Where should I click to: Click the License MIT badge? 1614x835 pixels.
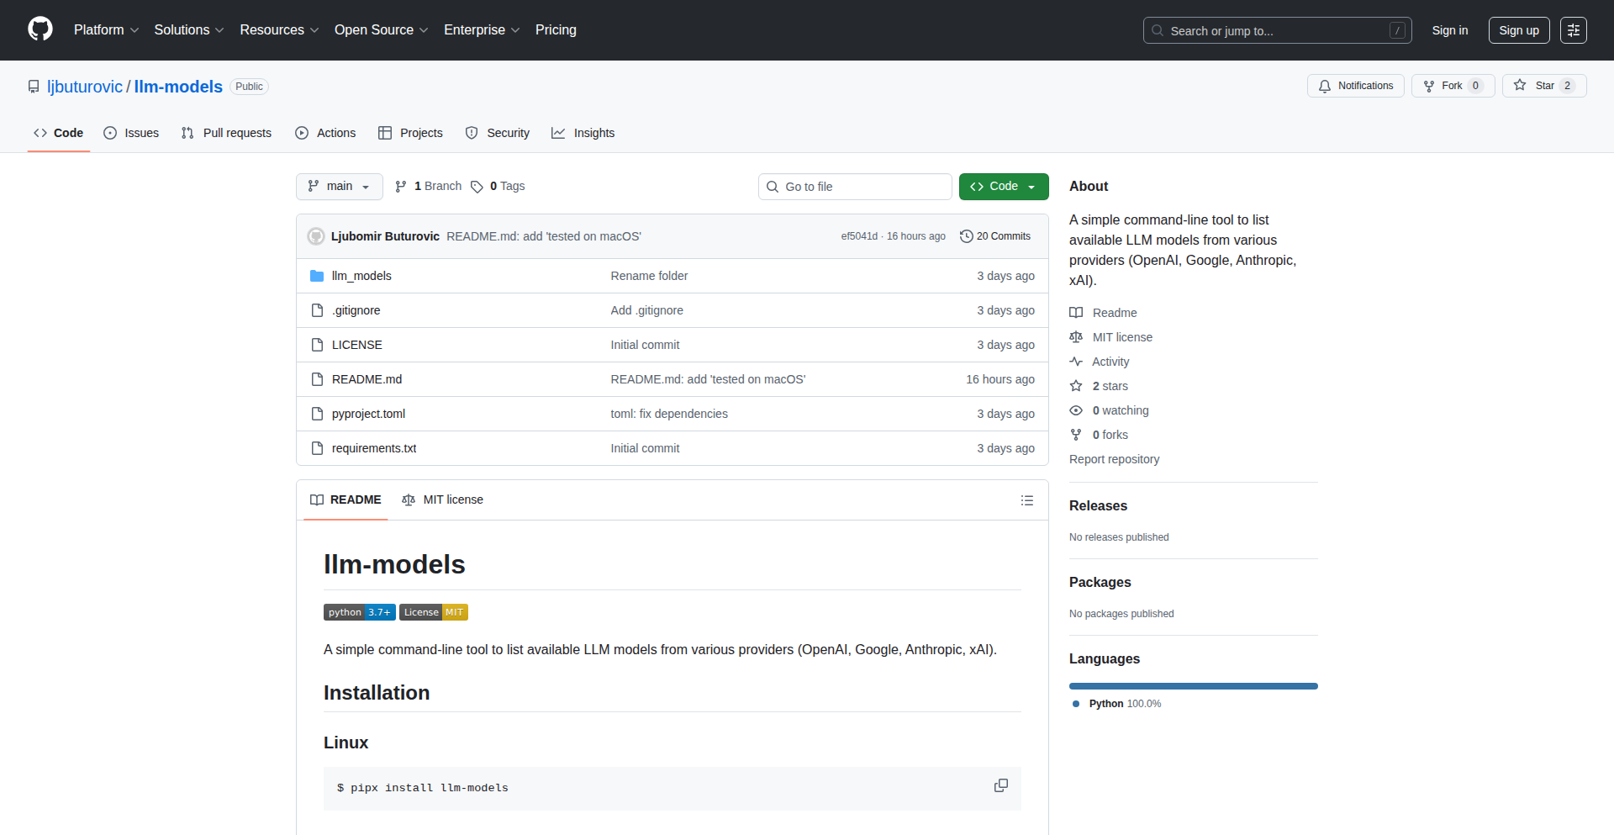click(433, 612)
